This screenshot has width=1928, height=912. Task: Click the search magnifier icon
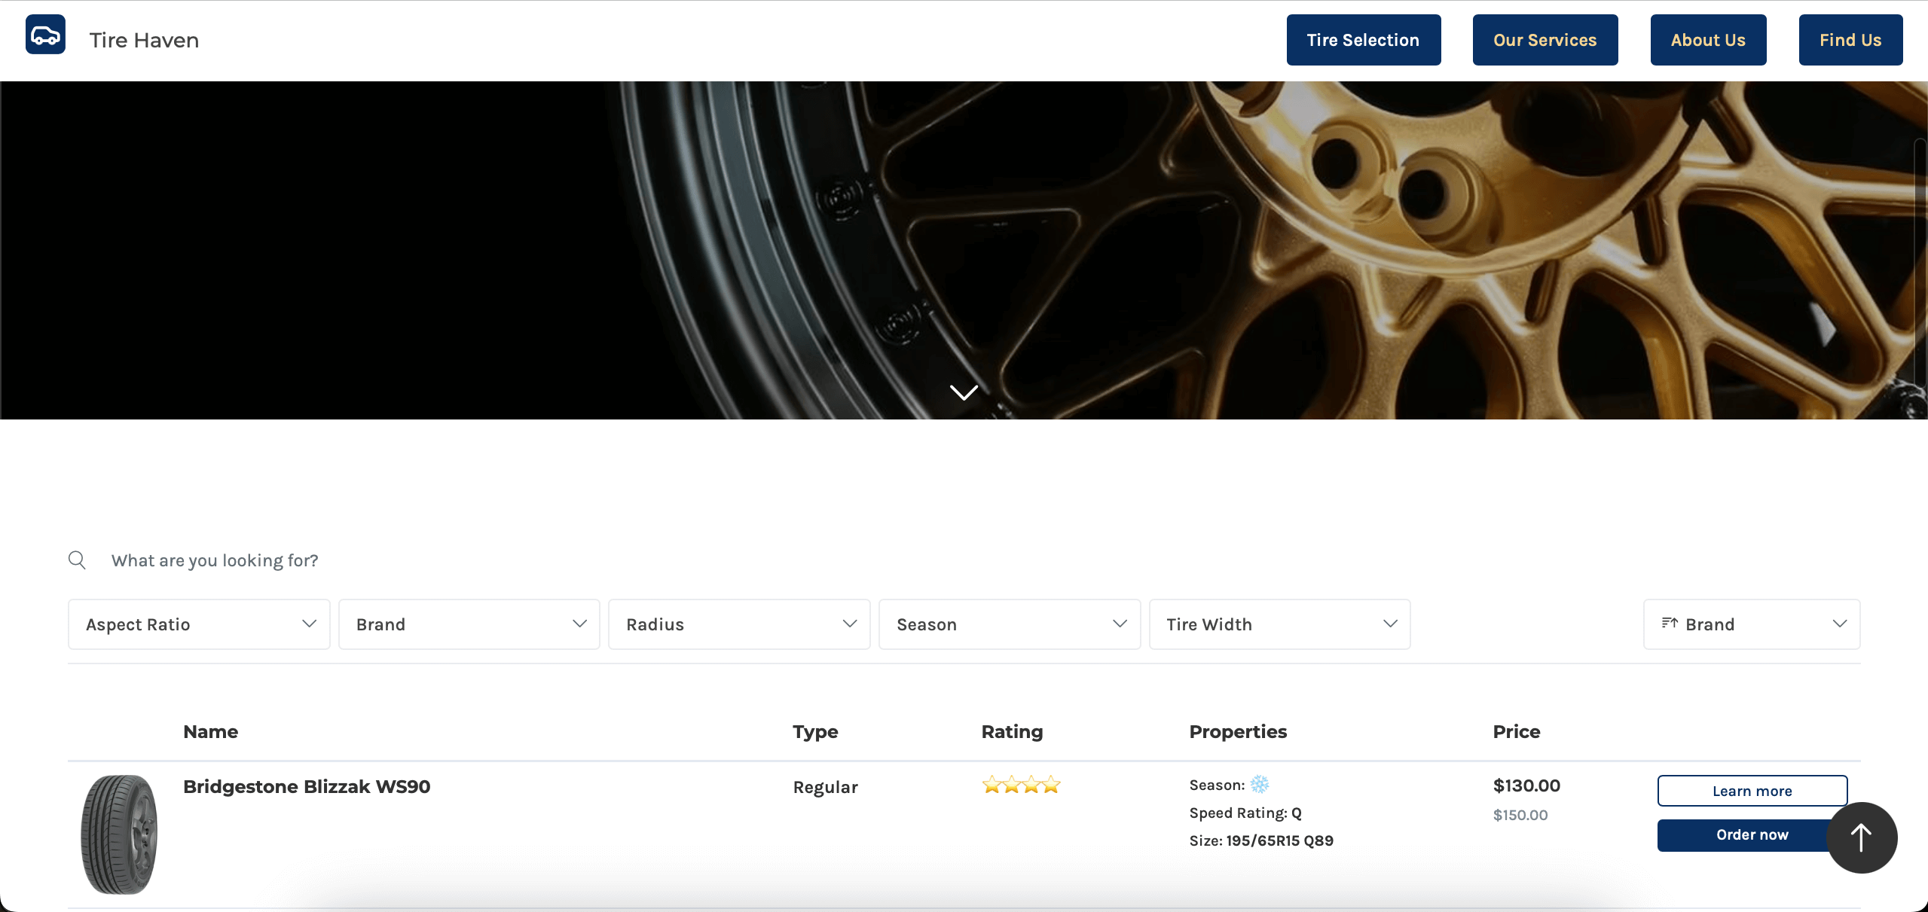(x=78, y=560)
